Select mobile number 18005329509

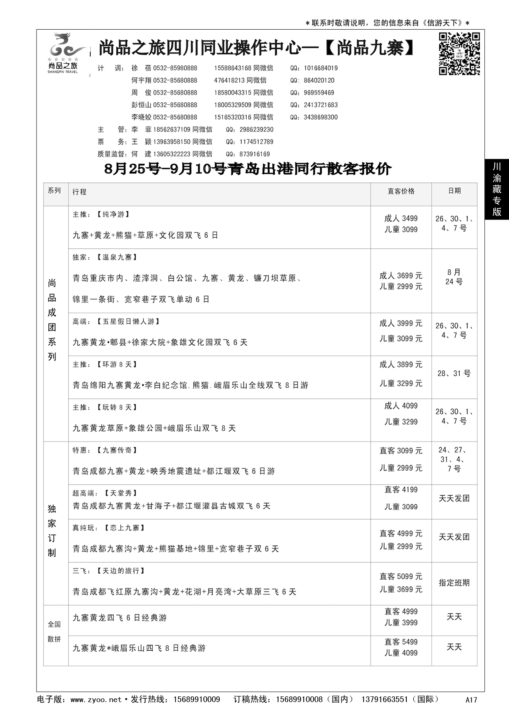(x=232, y=105)
